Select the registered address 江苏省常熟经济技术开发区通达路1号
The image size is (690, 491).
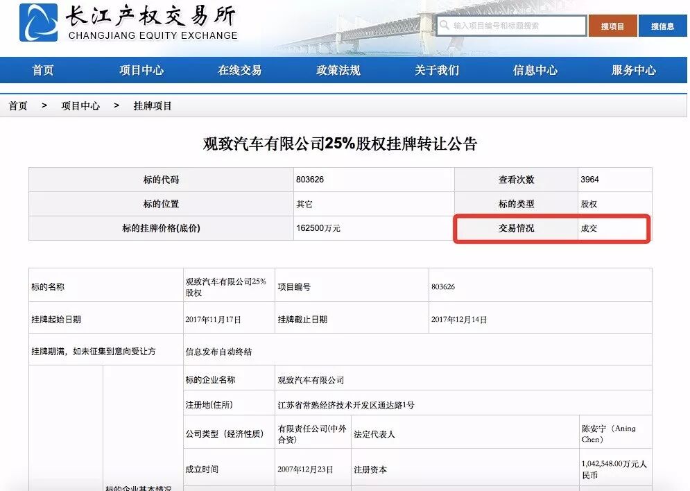click(x=346, y=405)
